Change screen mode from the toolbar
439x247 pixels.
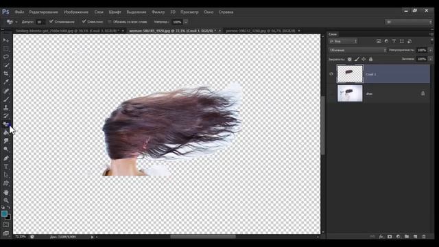click(x=5, y=233)
